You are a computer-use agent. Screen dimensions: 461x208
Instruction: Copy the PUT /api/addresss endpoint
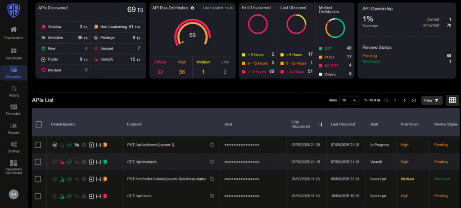[212, 145]
